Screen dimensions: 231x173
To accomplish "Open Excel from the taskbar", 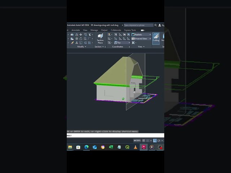I will [x=111, y=147].
